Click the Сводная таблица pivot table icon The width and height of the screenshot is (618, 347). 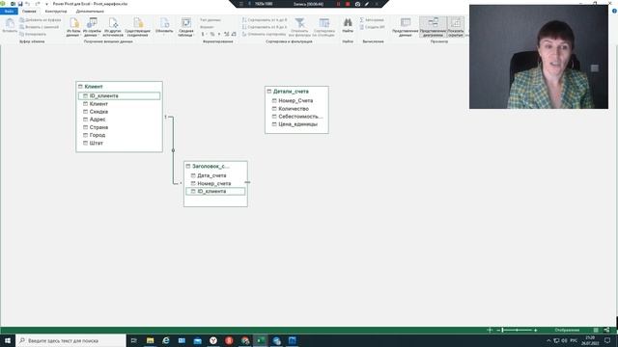[186, 23]
